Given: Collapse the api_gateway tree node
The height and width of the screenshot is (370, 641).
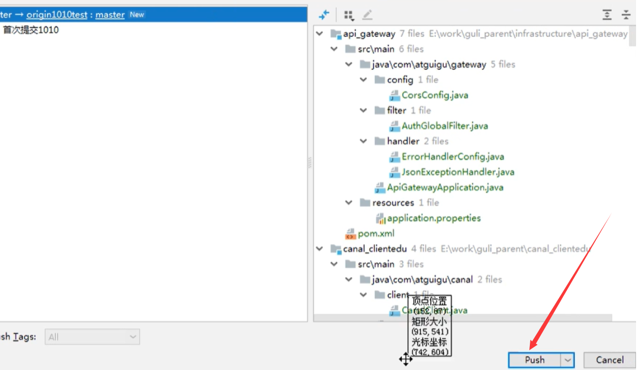Looking at the screenshot, I should coord(320,33).
